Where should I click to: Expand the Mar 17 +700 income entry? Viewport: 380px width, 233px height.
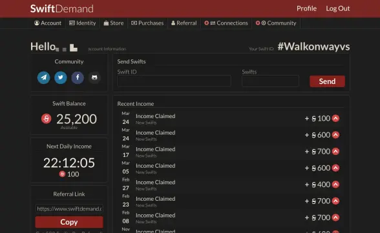(x=335, y=152)
